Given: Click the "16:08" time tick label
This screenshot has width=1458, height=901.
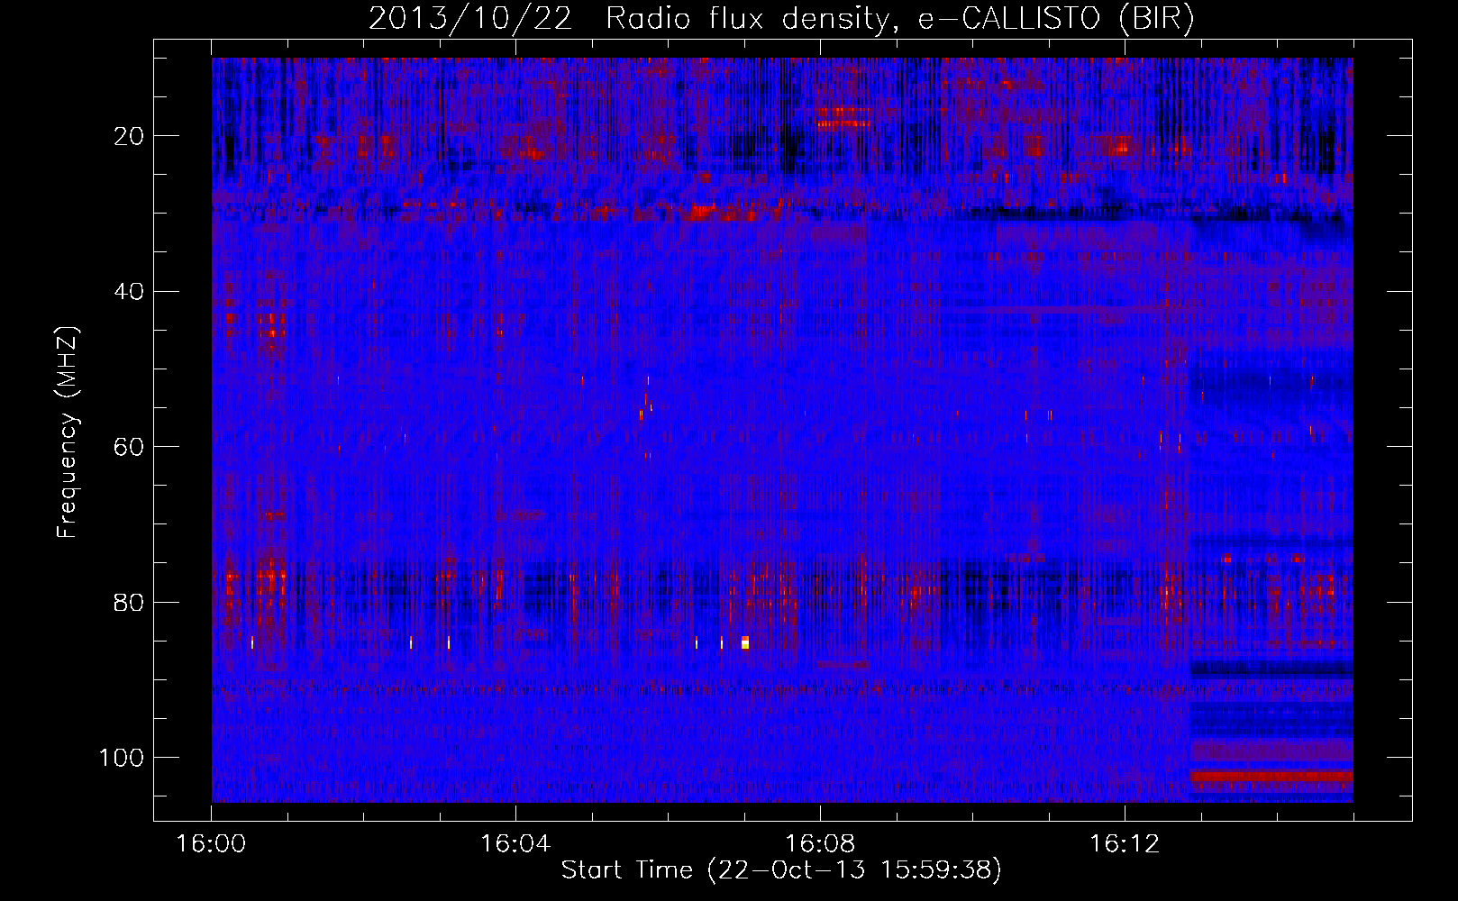Looking at the screenshot, I should click(x=820, y=844).
